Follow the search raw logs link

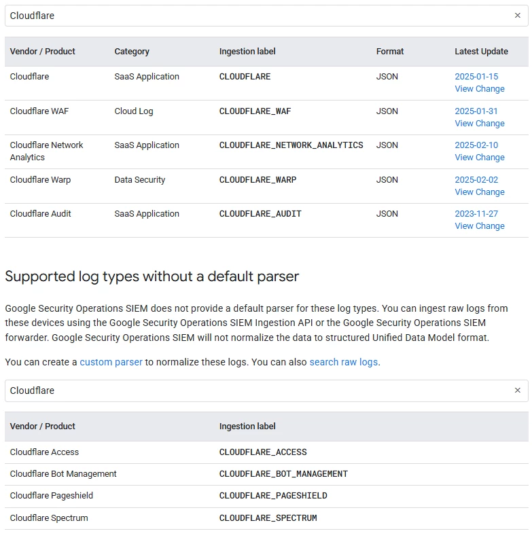coord(344,362)
